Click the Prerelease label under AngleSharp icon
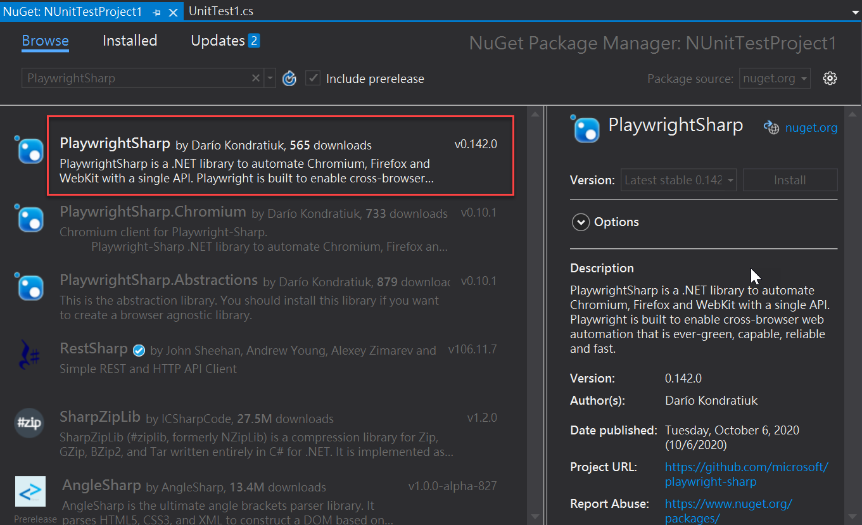Screen dimensions: 862x525 point(35,519)
